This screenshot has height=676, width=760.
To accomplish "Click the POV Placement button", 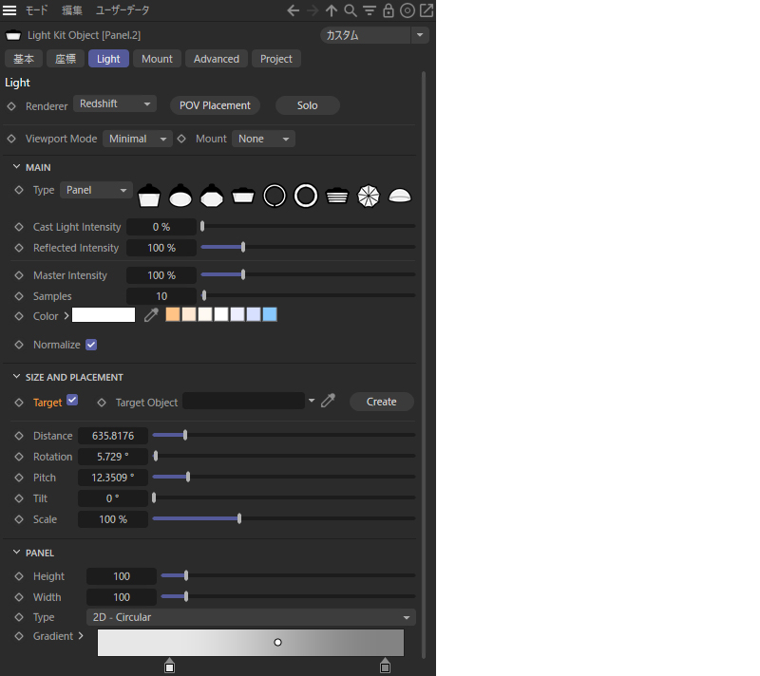I will pyautogui.click(x=215, y=105).
